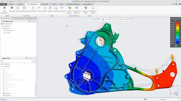
Task: Click the Redo arrow icon
Action: [16, 1]
